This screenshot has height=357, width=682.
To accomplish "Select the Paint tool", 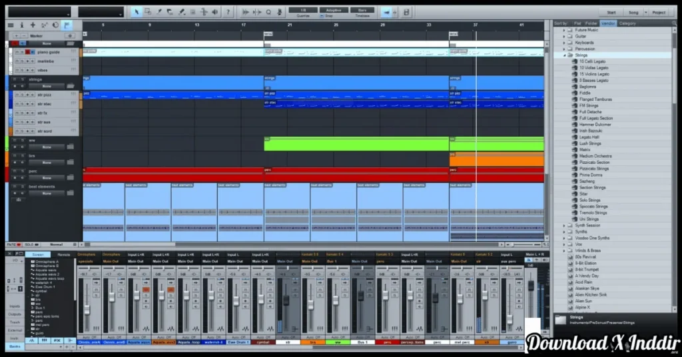I will coord(181,12).
